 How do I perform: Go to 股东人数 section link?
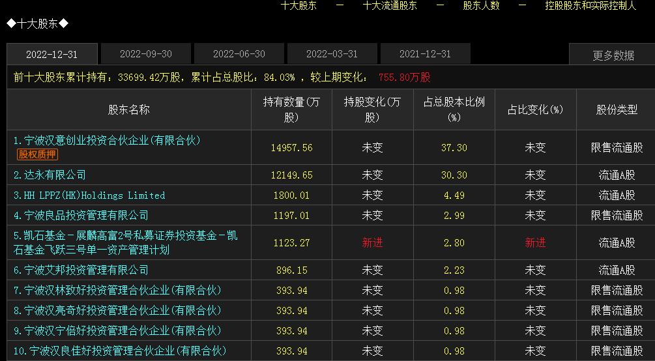(481, 6)
